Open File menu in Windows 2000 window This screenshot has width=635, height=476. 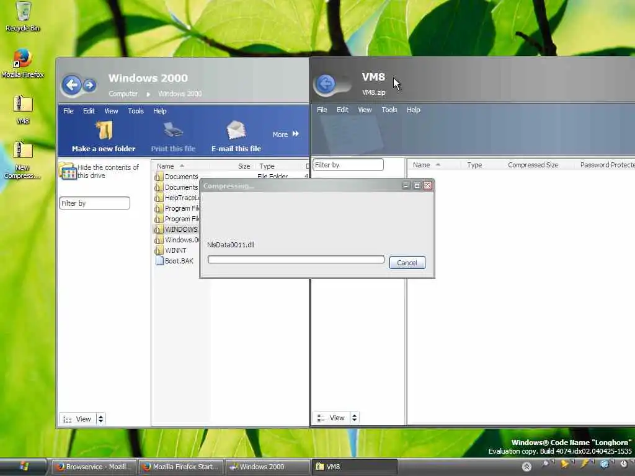click(68, 111)
